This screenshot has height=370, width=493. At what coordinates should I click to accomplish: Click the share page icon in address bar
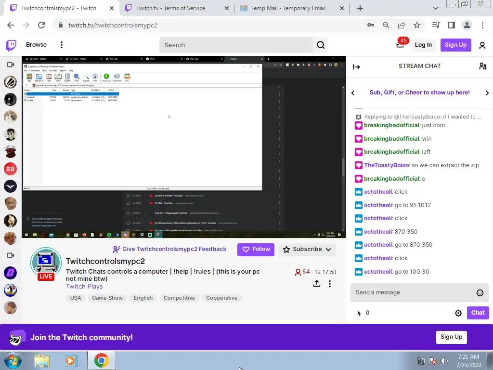click(402, 25)
